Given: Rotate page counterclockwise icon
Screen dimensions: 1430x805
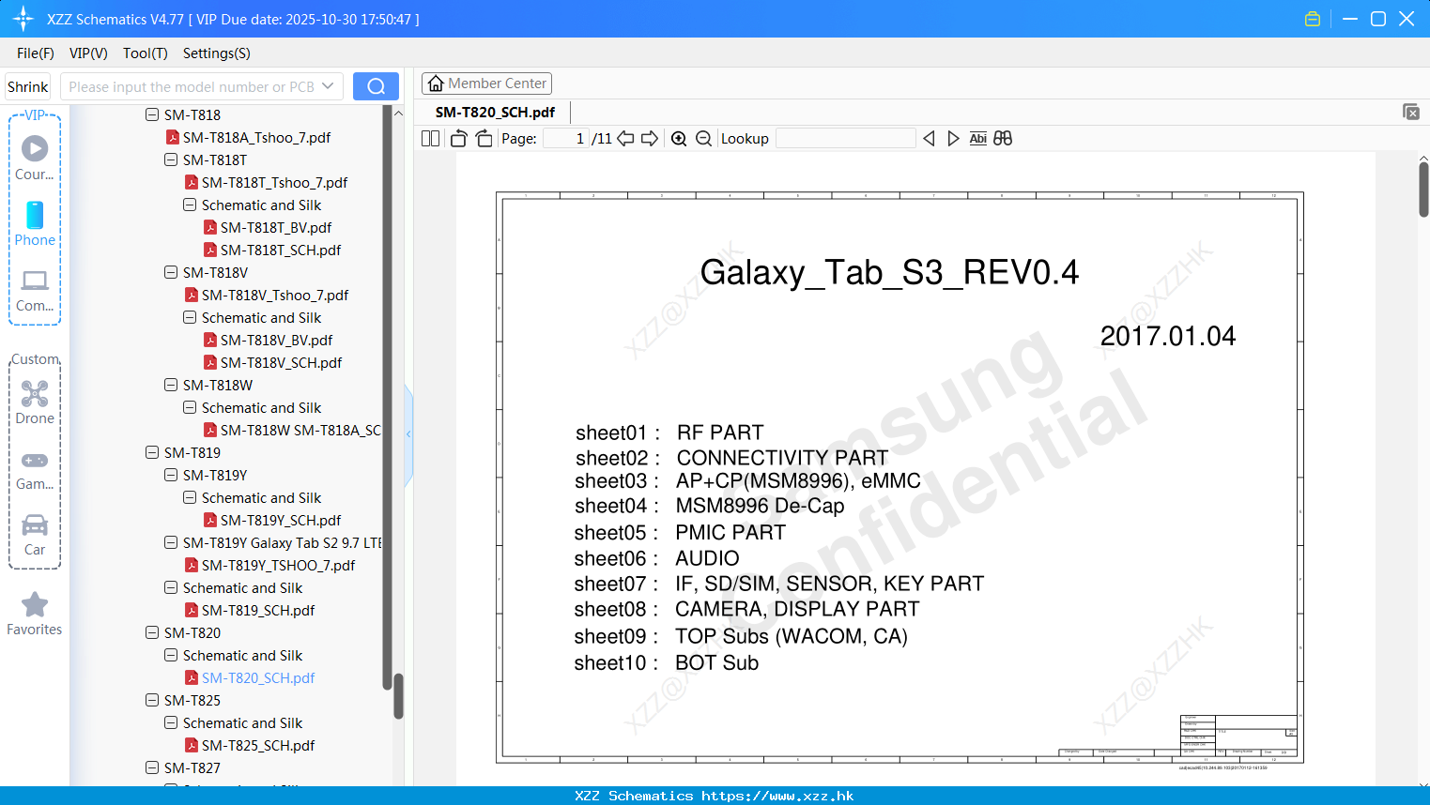Looking at the screenshot, I should pyautogui.click(x=459, y=138).
